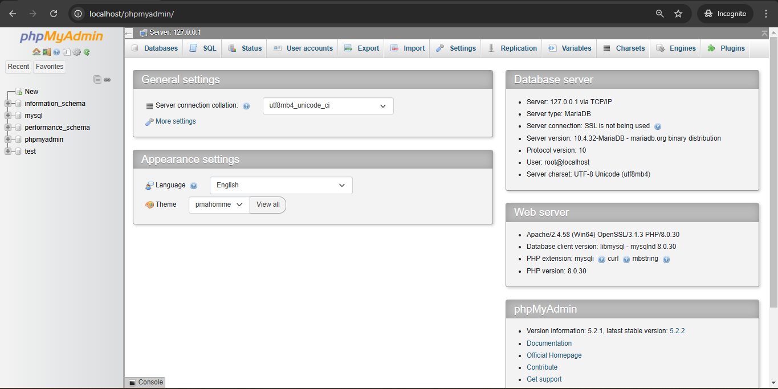The height and width of the screenshot is (389, 778).
Task: Collapse all navigation tree items icon
Action: click(97, 80)
